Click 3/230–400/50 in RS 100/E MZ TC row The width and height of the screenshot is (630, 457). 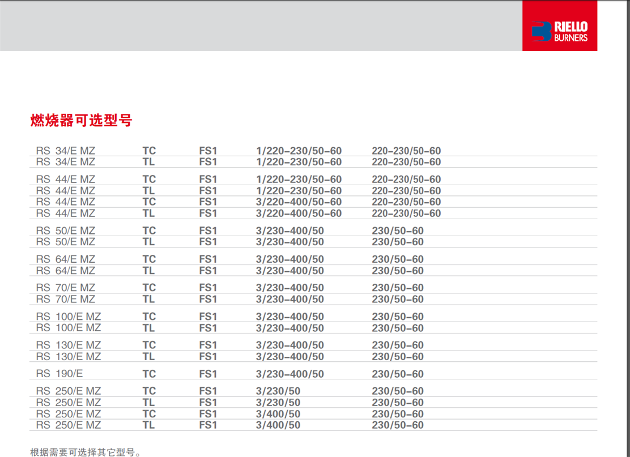(290, 317)
